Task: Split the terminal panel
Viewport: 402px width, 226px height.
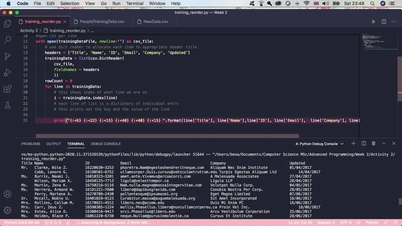Action: tap(364, 143)
